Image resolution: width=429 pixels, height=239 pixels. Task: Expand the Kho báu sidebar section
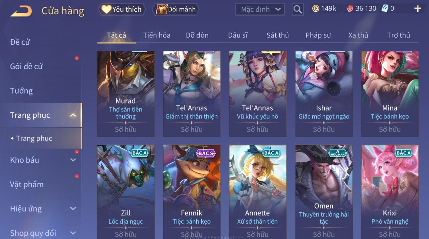73,160
